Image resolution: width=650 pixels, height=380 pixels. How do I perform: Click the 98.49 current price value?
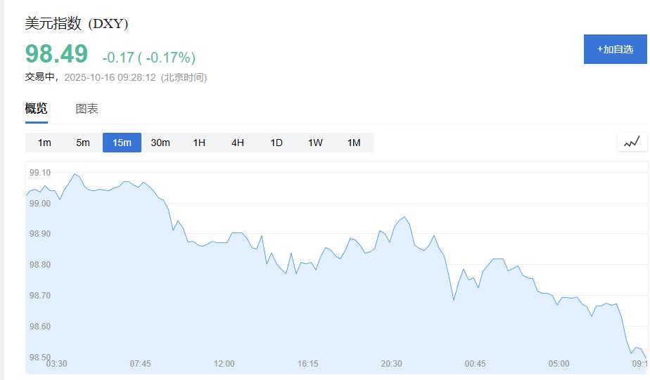pos(57,54)
